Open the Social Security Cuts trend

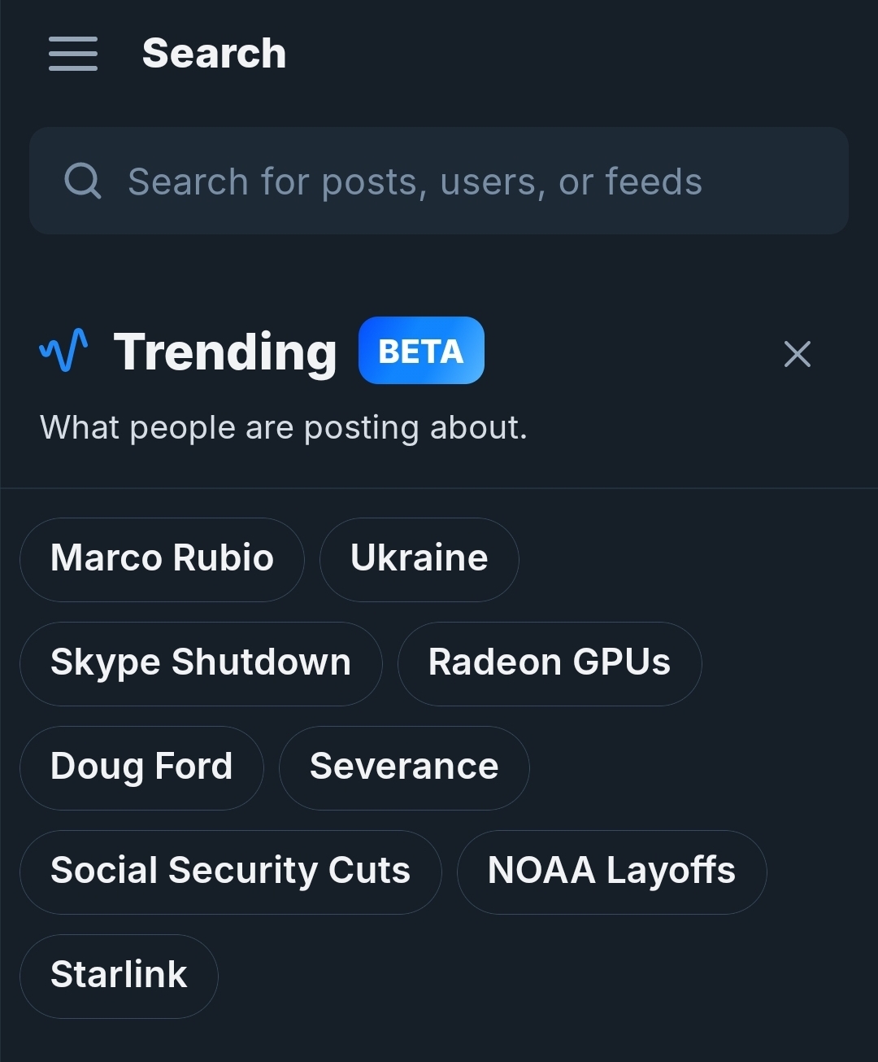230,872
